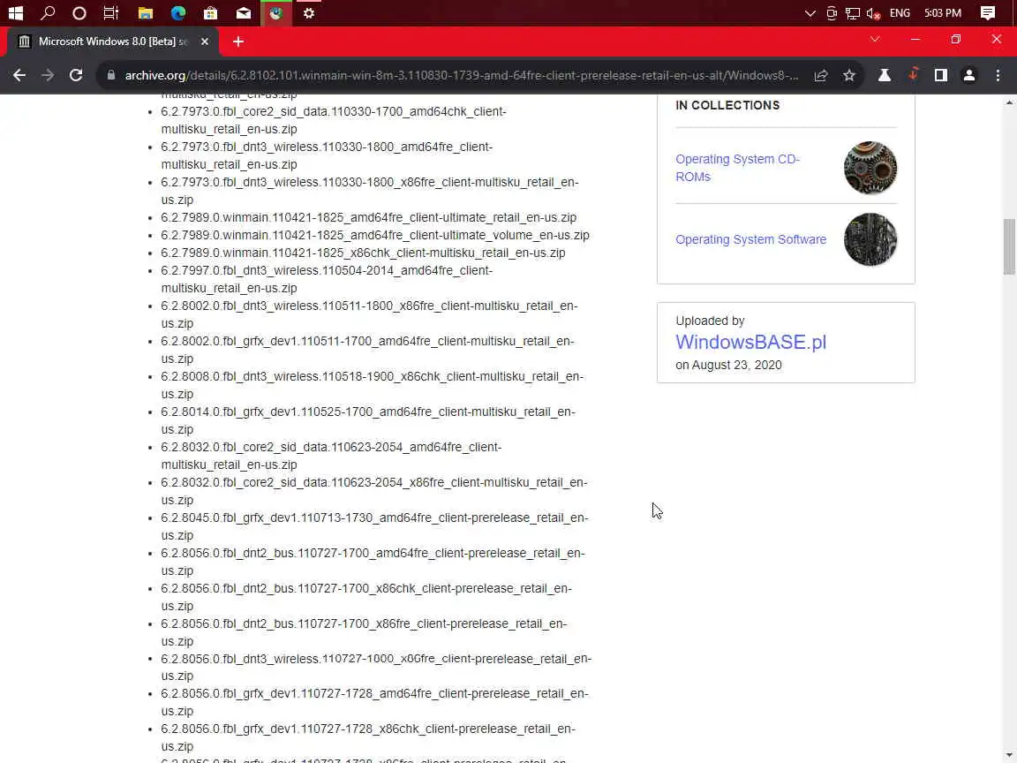The width and height of the screenshot is (1017, 763).
Task: Reload the archive.org page
Action: click(x=76, y=75)
